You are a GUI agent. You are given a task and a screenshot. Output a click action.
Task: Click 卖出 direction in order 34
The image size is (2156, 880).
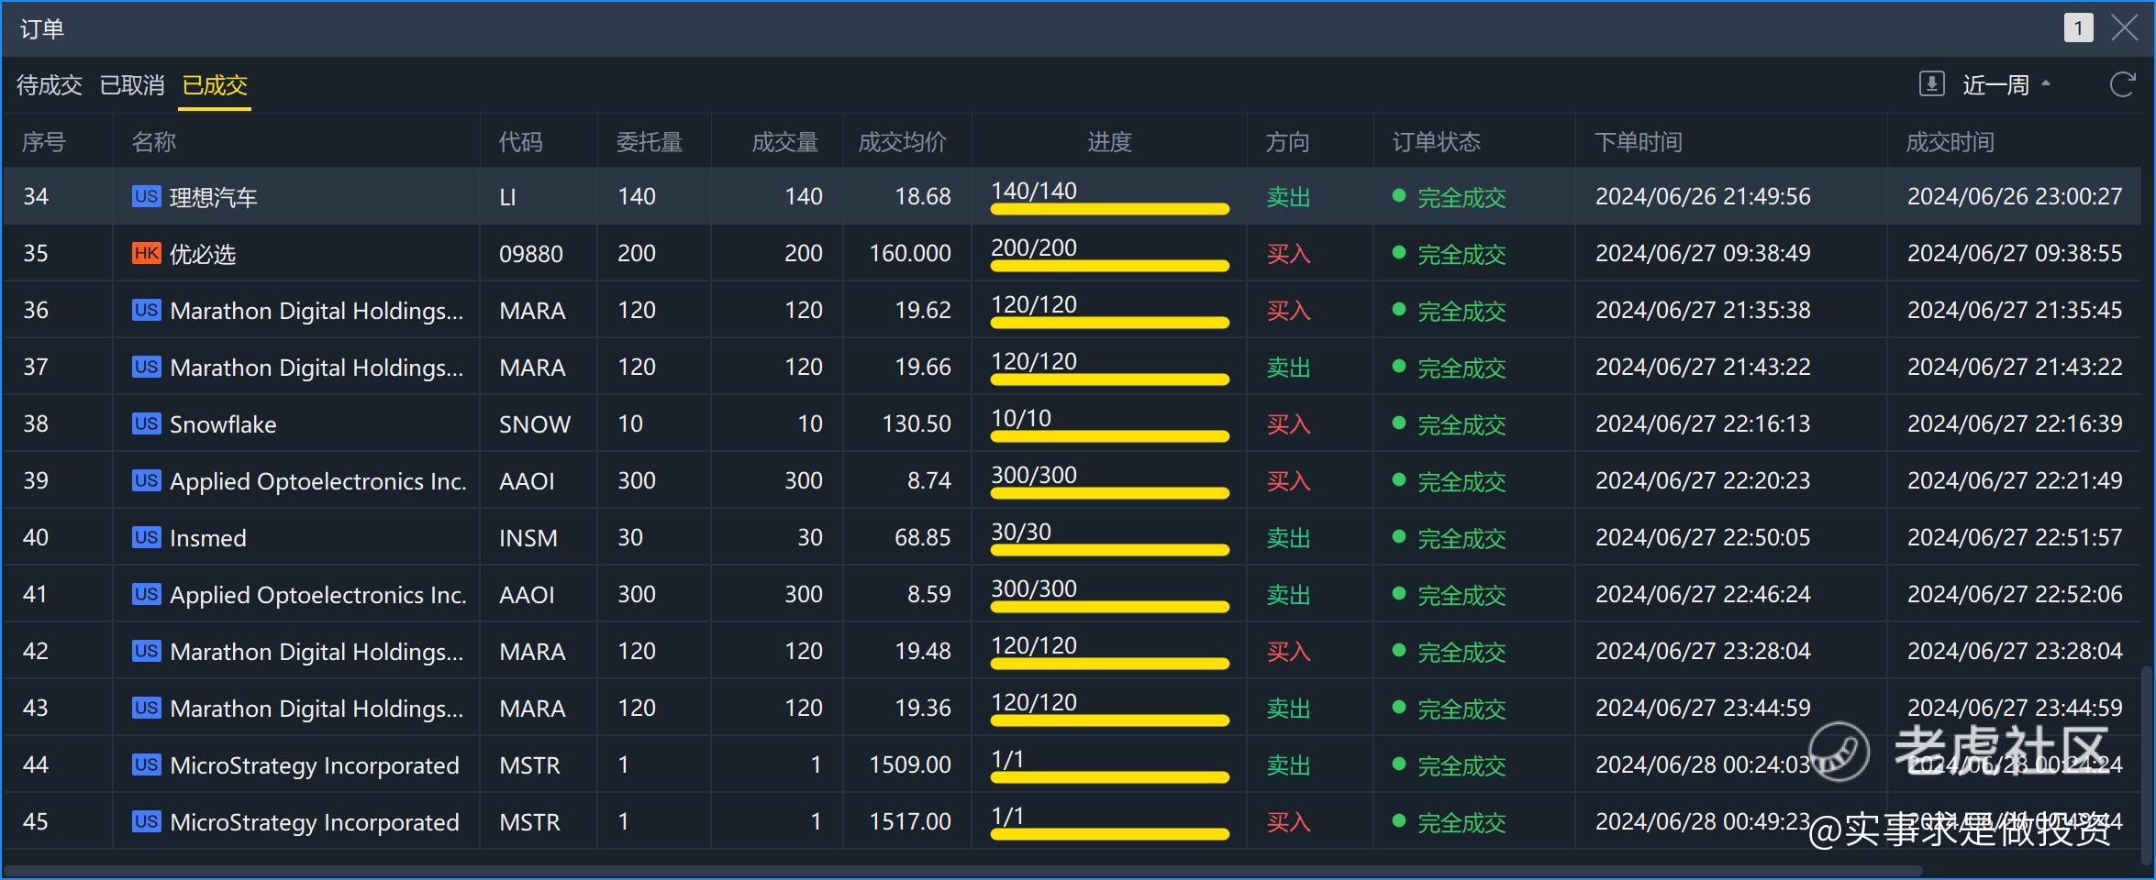click(x=1288, y=197)
